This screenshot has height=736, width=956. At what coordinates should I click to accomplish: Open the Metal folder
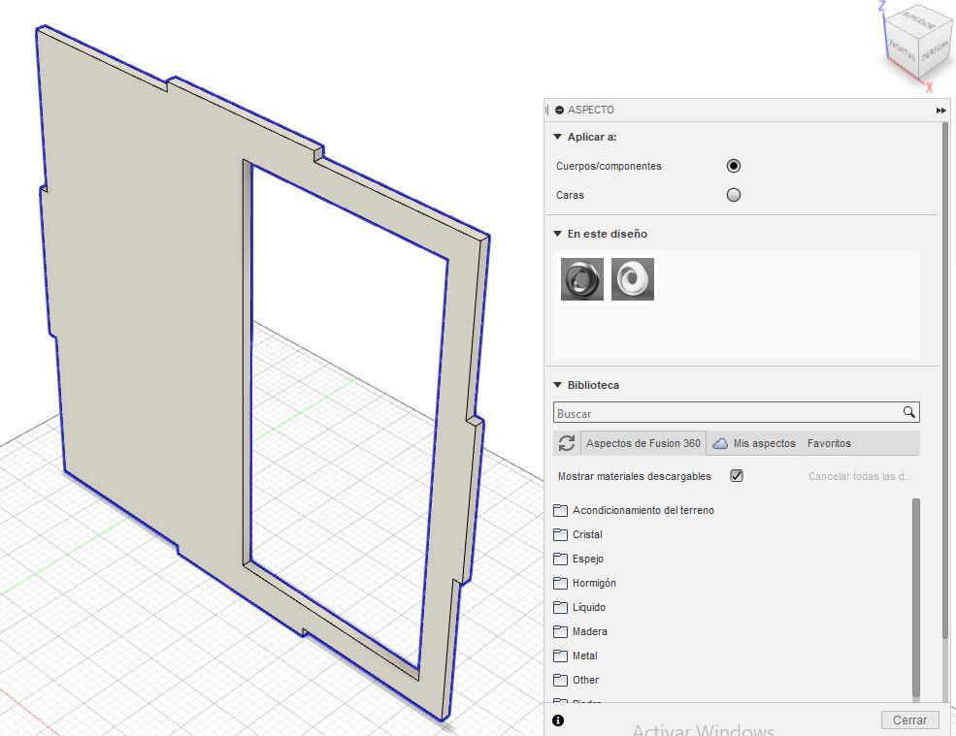click(576, 656)
